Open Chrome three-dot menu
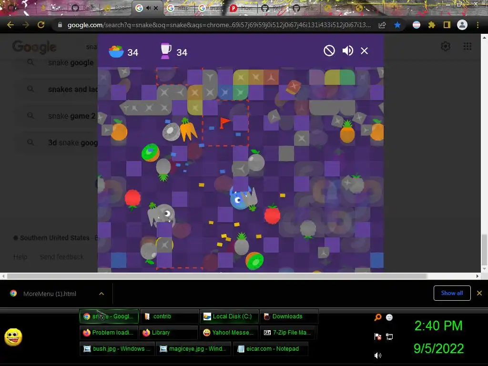This screenshot has width=488, height=366. (478, 25)
